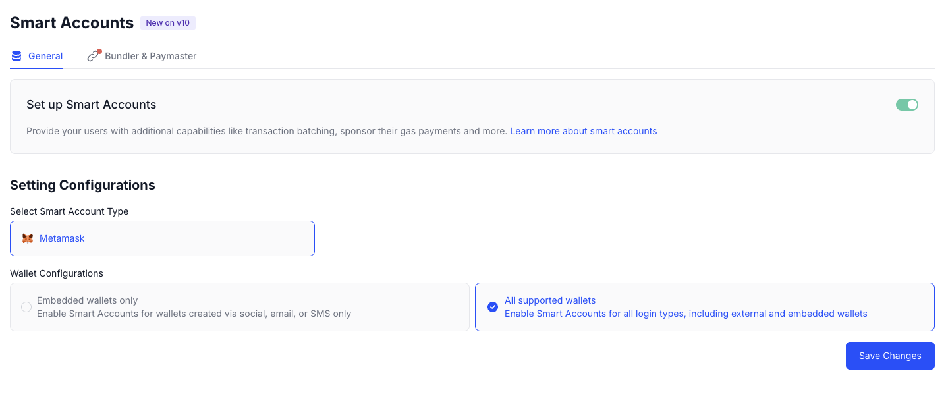Click the Save Changes button

[x=890, y=356]
